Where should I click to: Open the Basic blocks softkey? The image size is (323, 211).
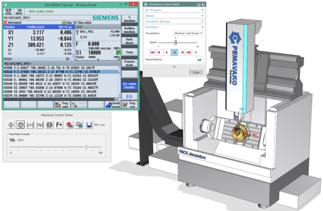coord(129,41)
